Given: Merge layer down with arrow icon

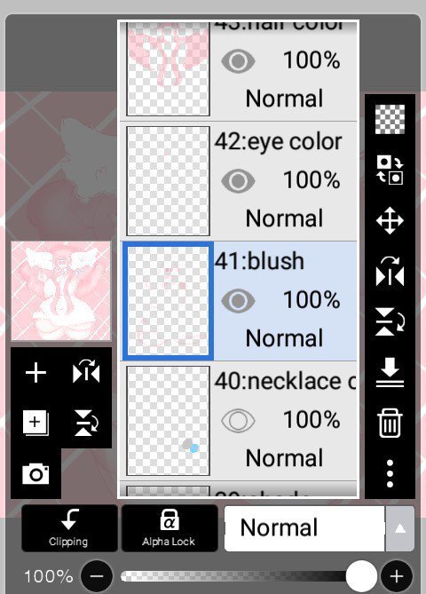Looking at the screenshot, I should tap(390, 372).
